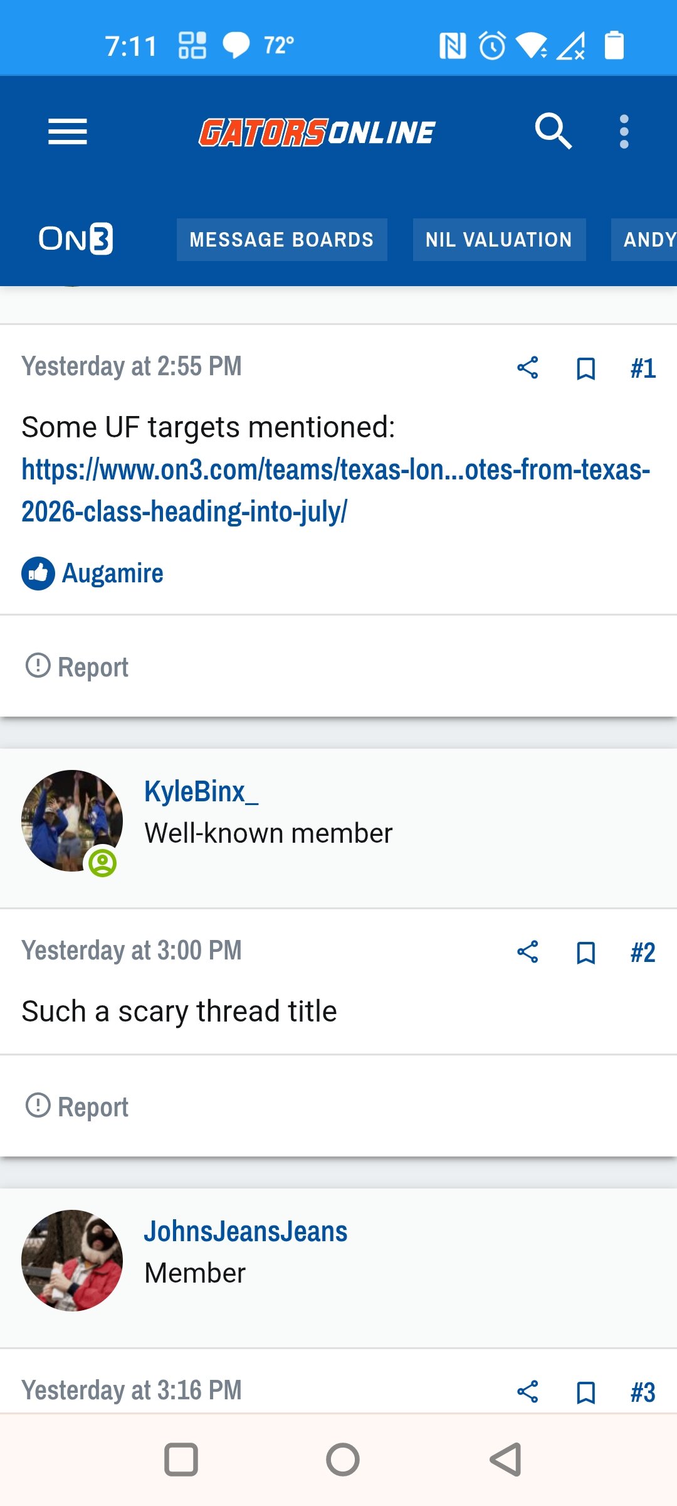Image resolution: width=677 pixels, height=1506 pixels.
Task: Tap the search magnifier icon
Action: [x=553, y=132]
